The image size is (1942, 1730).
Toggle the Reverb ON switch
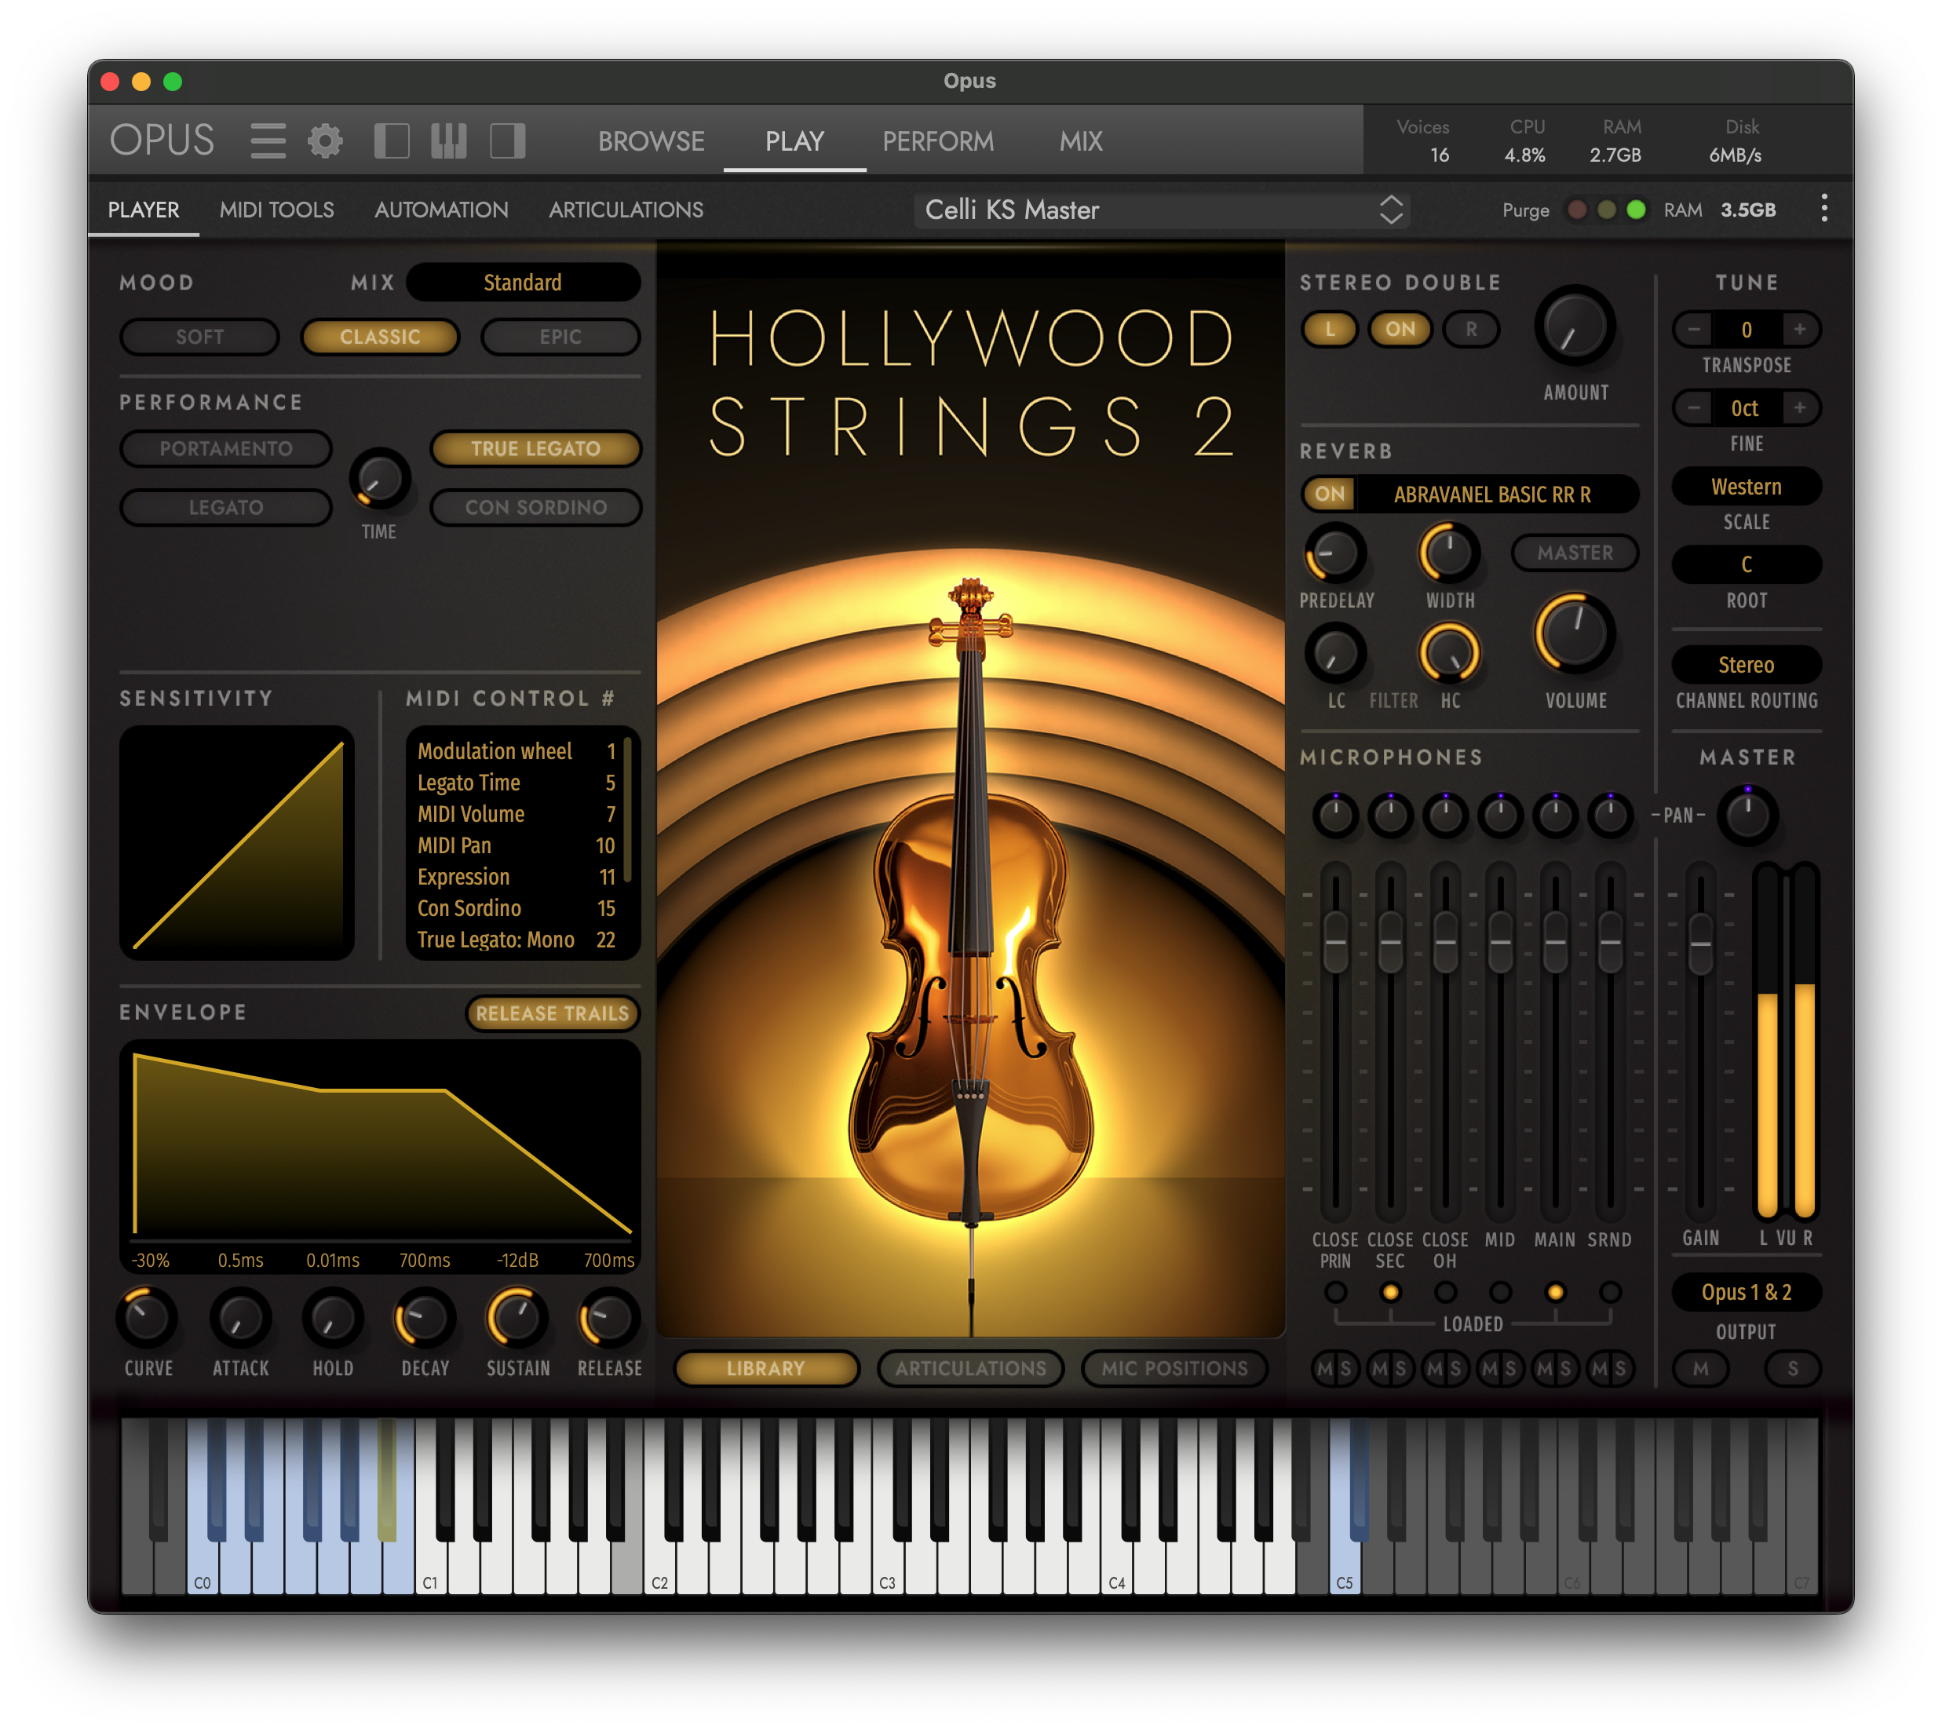[1330, 494]
